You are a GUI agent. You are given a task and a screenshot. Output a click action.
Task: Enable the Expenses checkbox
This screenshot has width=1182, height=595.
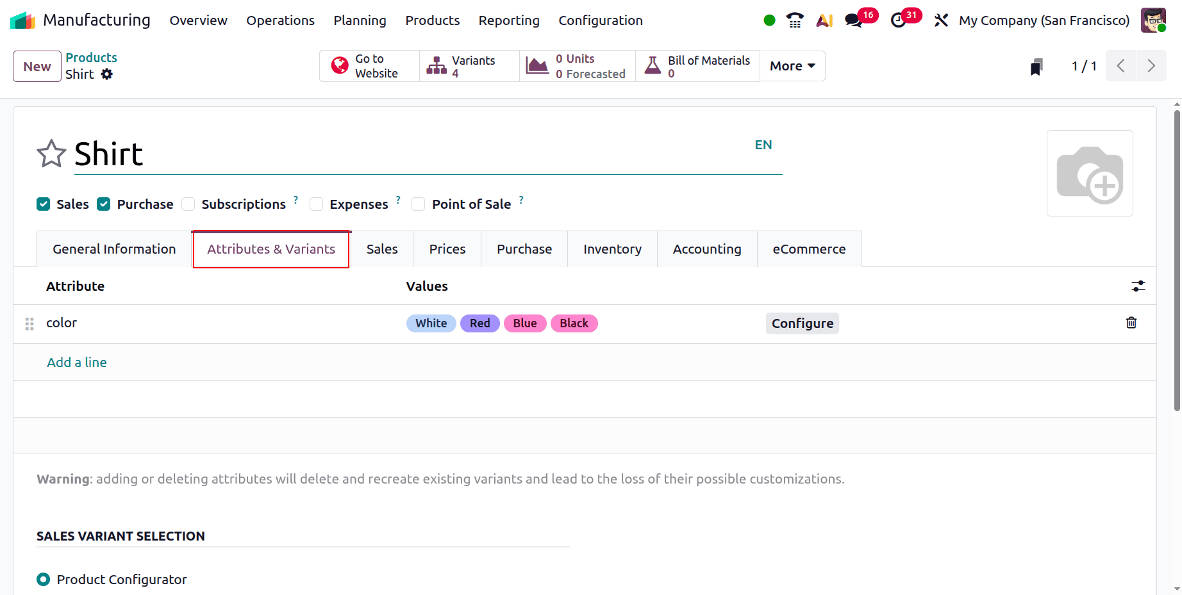[317, 204]
